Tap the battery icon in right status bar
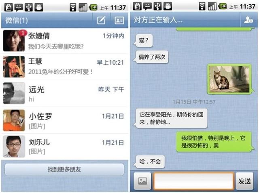This screenshot has width=259, height=193. click(x=222, y=6)
